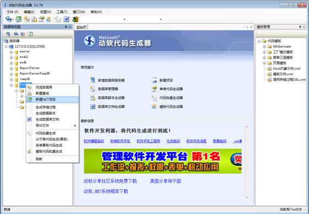Open the 帮助(H) menu
This screenshot has height=214, width=309.
tap(96, 12)
